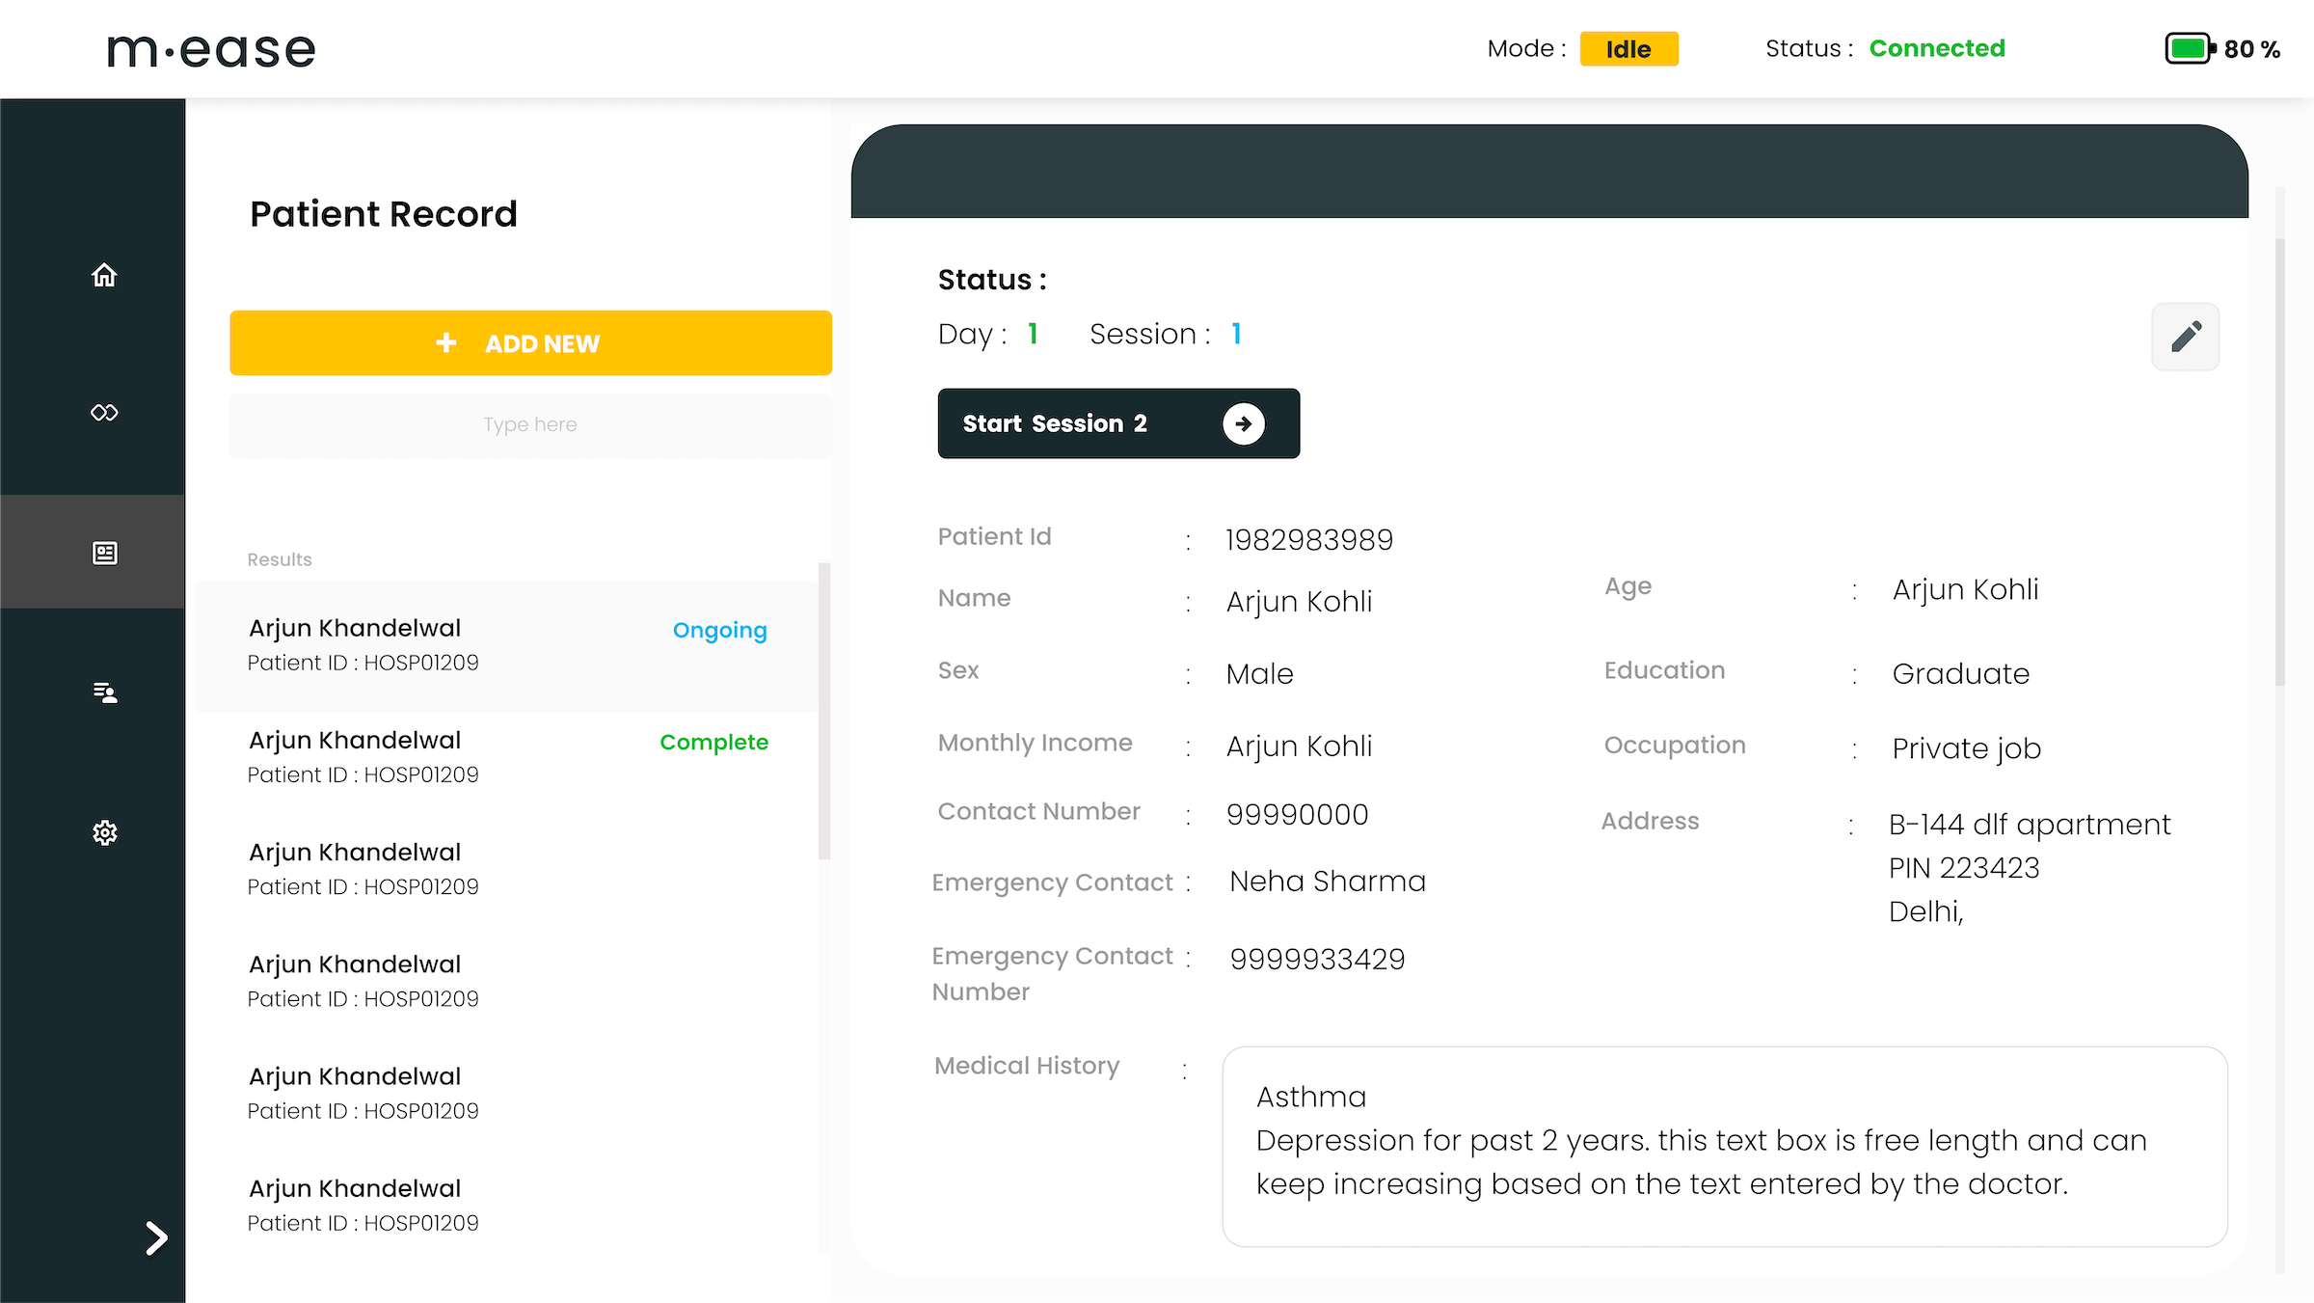This screenshot has width=2314, height=1303.
Task: Click the pencil edit icon
Action: pos(2185,337)
